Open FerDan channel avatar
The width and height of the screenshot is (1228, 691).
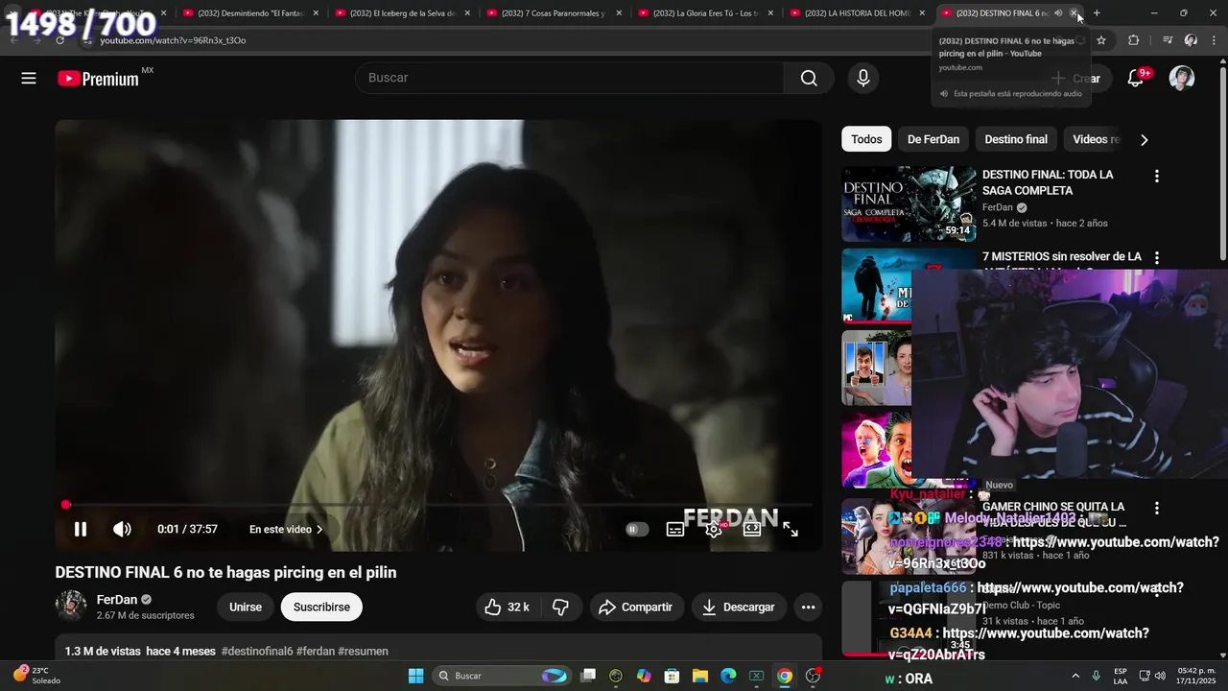click(x=71, y=606)
